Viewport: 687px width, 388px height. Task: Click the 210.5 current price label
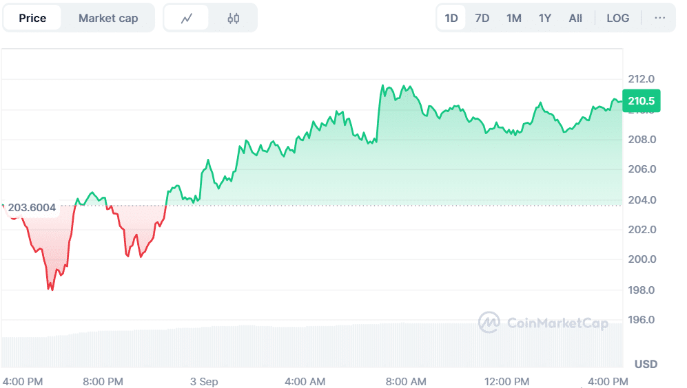(x=641, y=101)
